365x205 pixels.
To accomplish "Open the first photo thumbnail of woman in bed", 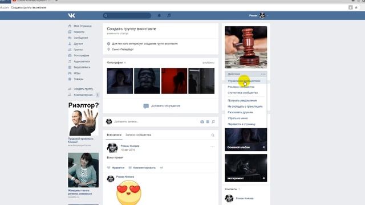I will coord(120,81).
